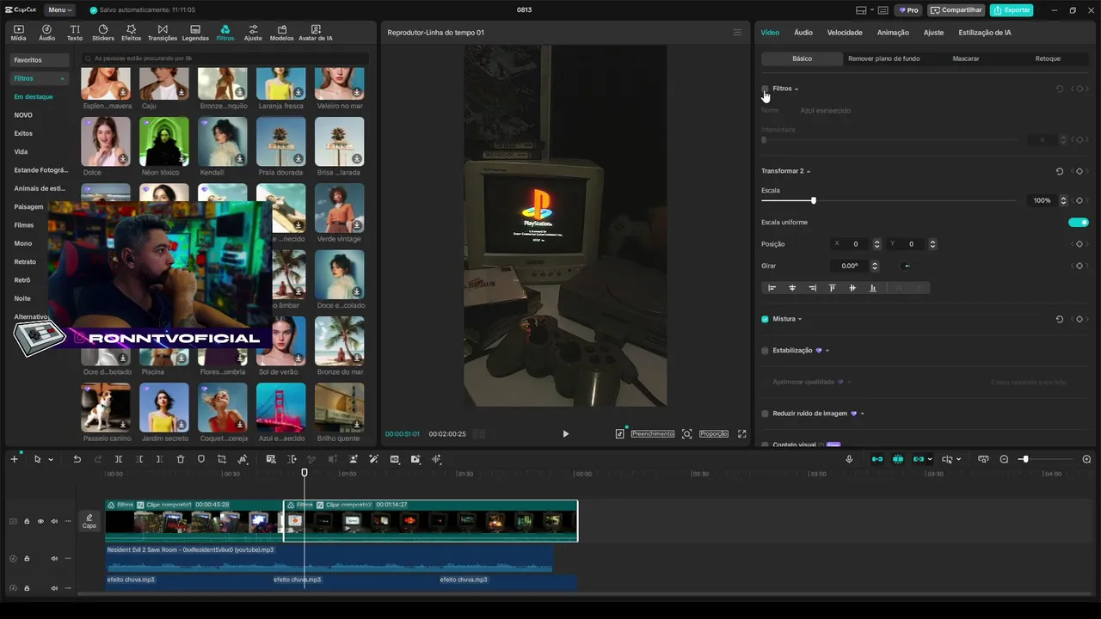Viewport: 1101px width, 619px height.
Task: Adjust the Escala slider handle
Action: 814,200
